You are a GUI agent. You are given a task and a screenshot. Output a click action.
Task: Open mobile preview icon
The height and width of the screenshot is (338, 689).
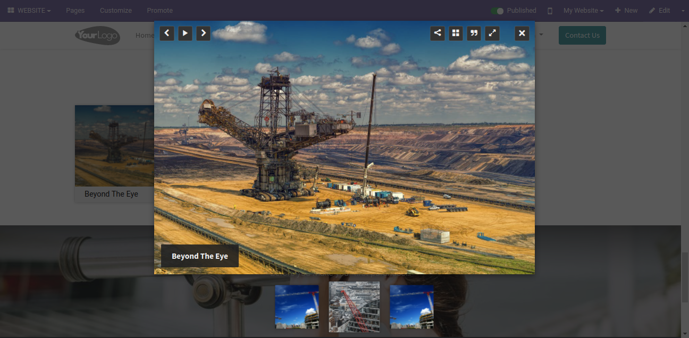(x=550, y=11)
